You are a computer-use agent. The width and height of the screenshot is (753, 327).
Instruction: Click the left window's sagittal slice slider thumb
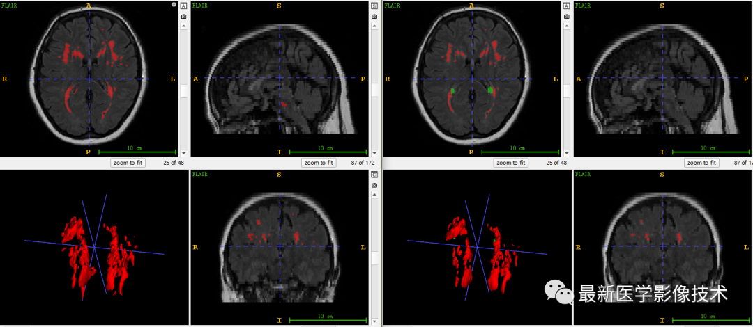(x=374, y=90)
